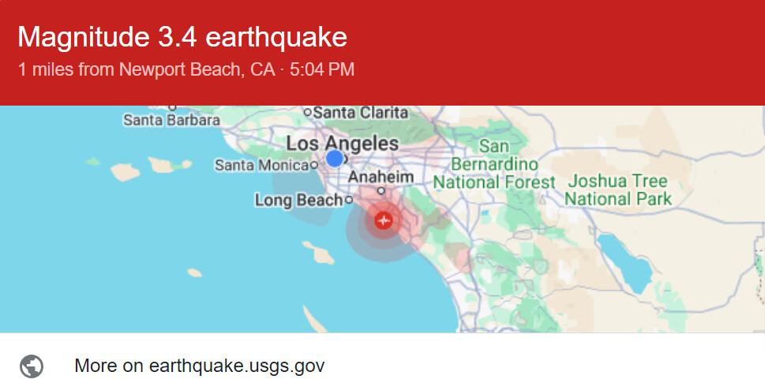Select the Anaheim map label
This screenshot has width=765, height=383.
[x=381, y=177]
